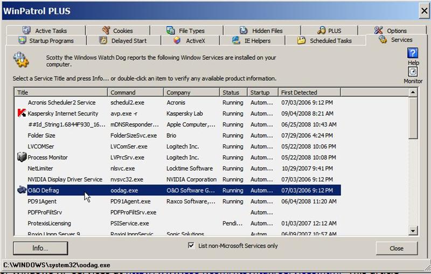Click the Services tab gear icon
The width and height of the screenshot is (431, 274).
coord(383,39)
